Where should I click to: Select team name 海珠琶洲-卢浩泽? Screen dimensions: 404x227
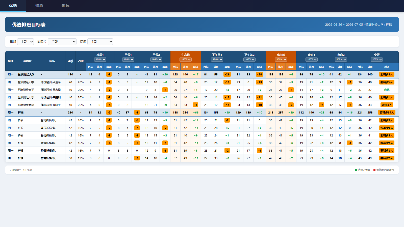[x=51, y=82]
